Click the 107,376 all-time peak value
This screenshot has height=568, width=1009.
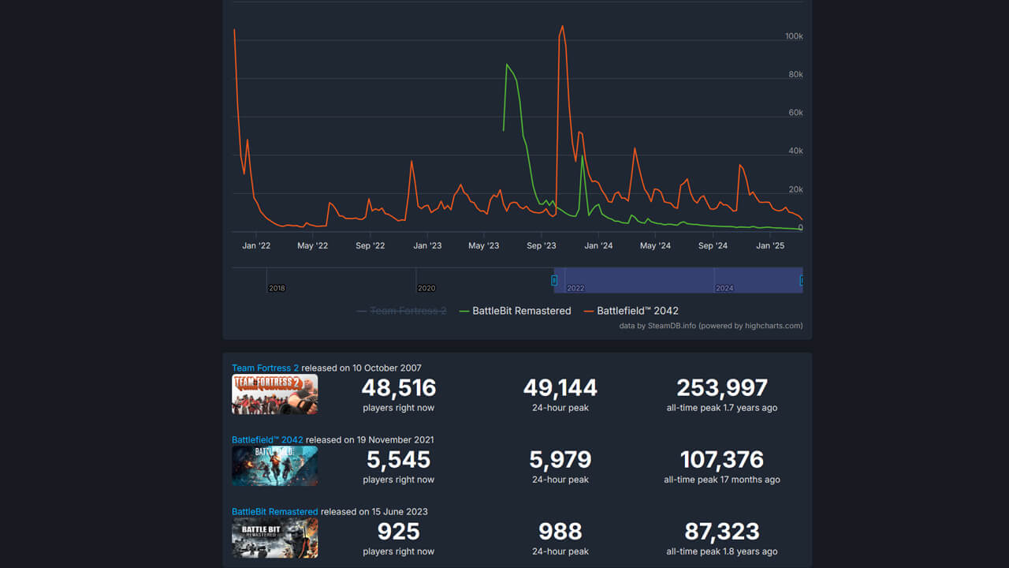click(722, 459)
